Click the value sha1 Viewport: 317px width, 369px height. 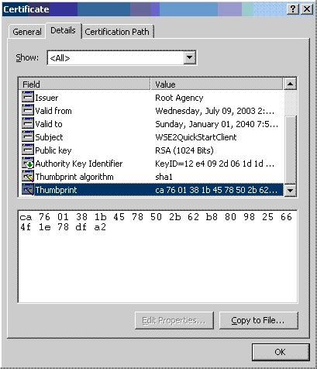(x=164, y=177)
